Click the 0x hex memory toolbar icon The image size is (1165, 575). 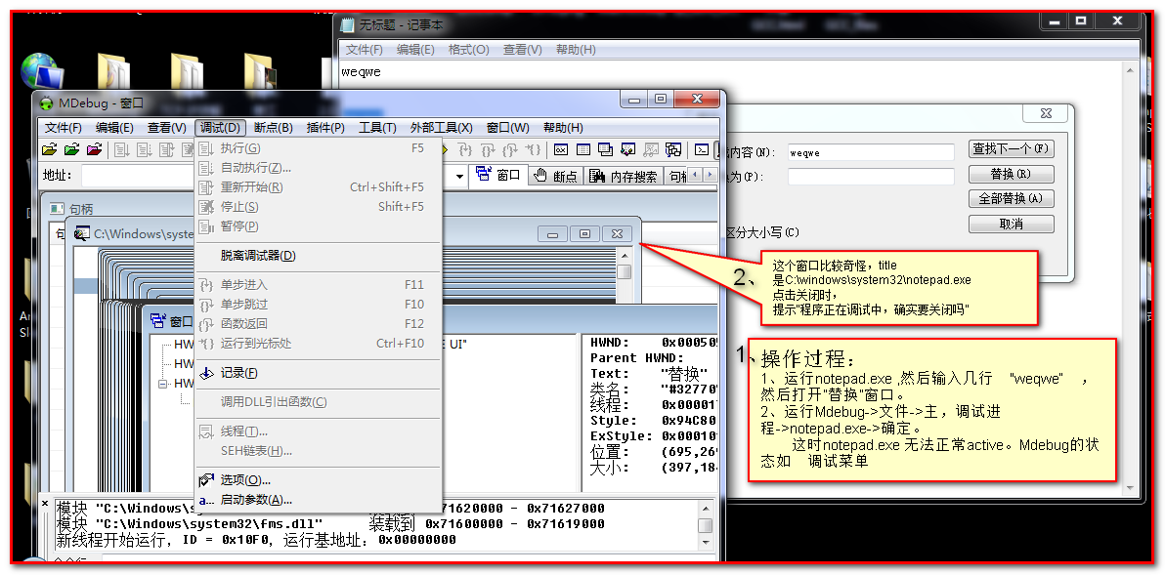[x=562, y=149]
